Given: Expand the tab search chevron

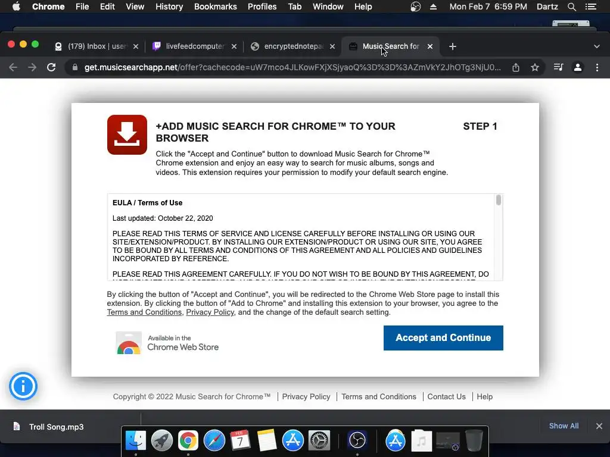Looking at the screenshot, I should [x=597, y=46].
